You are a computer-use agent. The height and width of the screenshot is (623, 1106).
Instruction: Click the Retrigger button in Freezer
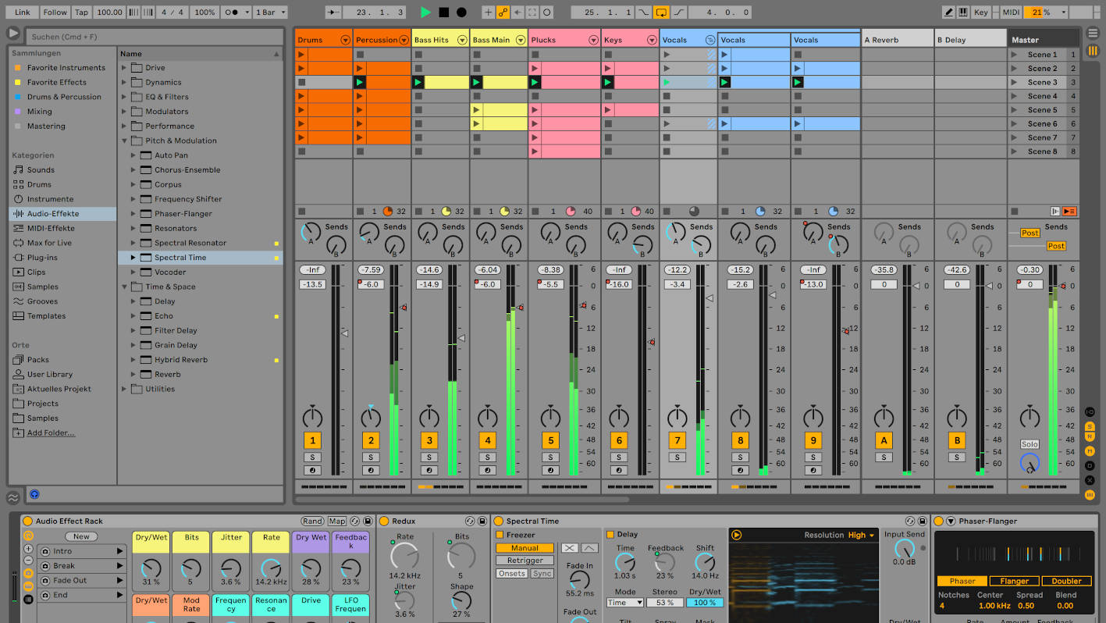[525, 561]
